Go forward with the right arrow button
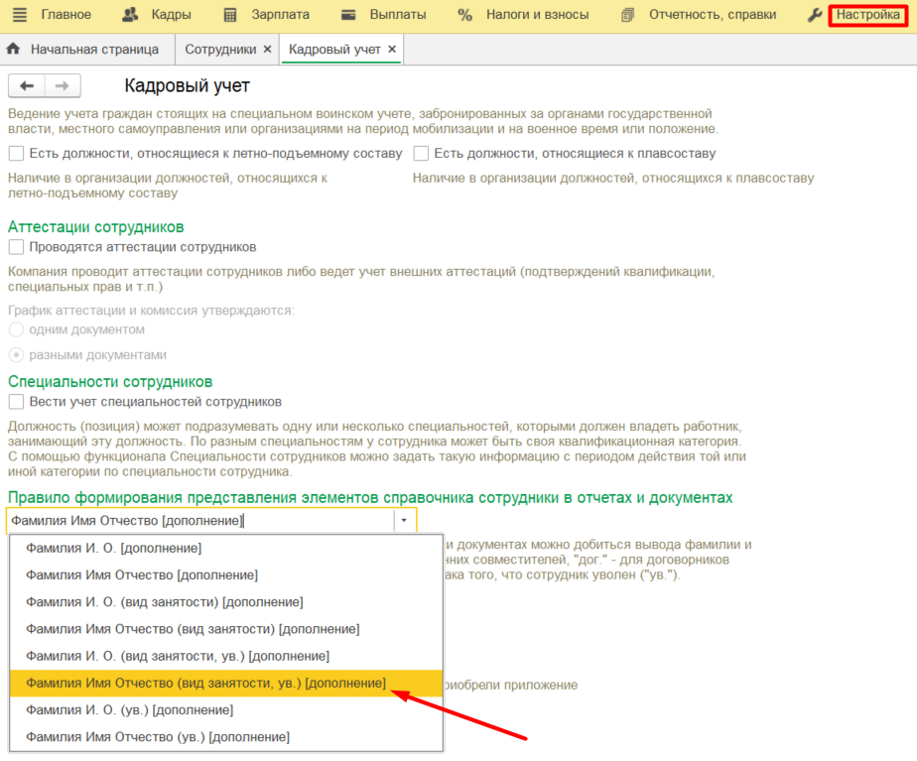The height and width of the screenshot is (761, 917). (x=63, y=86)
